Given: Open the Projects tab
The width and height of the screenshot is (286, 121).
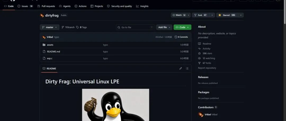Looking at the screenshot, I should coord(97,6).
